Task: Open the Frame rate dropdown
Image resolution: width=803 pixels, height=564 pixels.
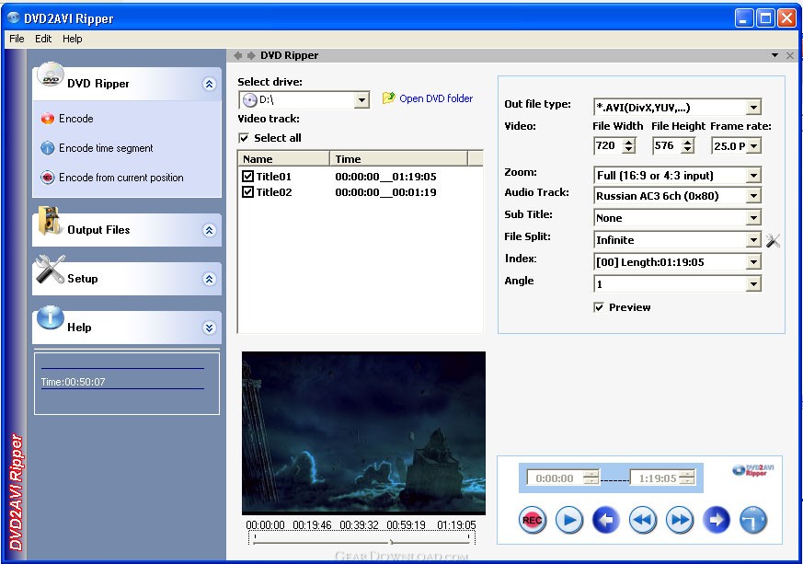Action: pos(754,146)
